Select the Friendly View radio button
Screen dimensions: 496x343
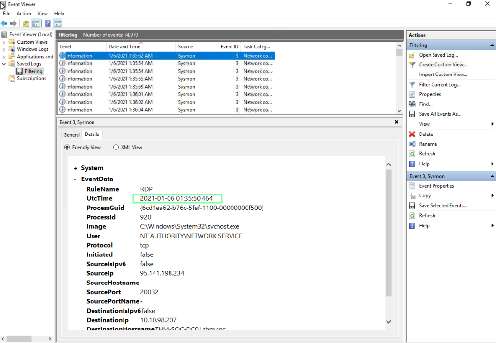pos(67,147)
